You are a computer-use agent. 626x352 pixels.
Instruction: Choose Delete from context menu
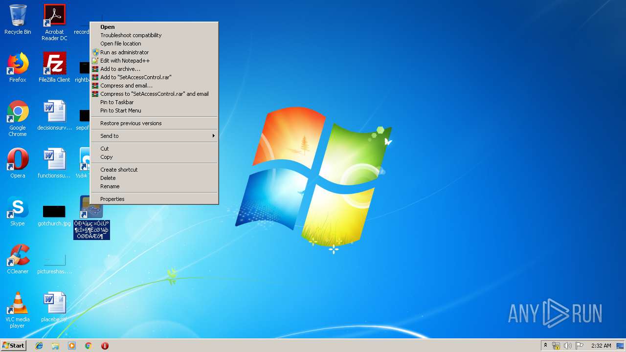154,178
